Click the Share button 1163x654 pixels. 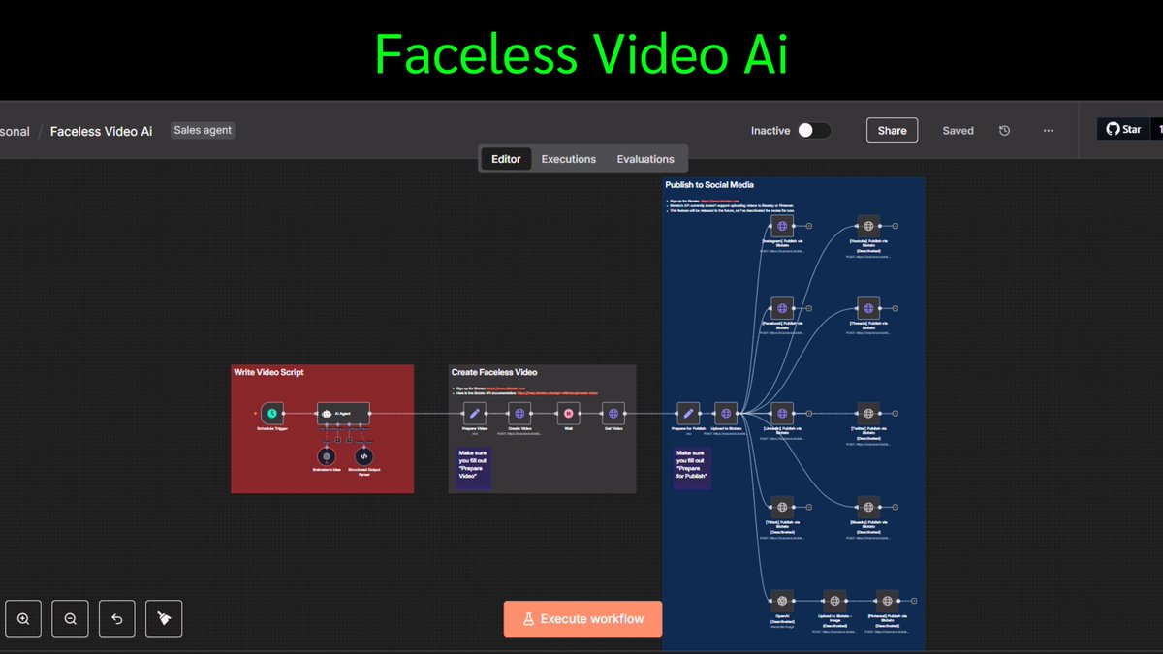click(892, 131)
